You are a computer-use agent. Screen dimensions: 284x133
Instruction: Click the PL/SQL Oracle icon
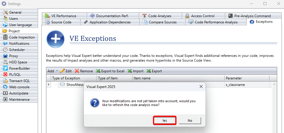6,74
